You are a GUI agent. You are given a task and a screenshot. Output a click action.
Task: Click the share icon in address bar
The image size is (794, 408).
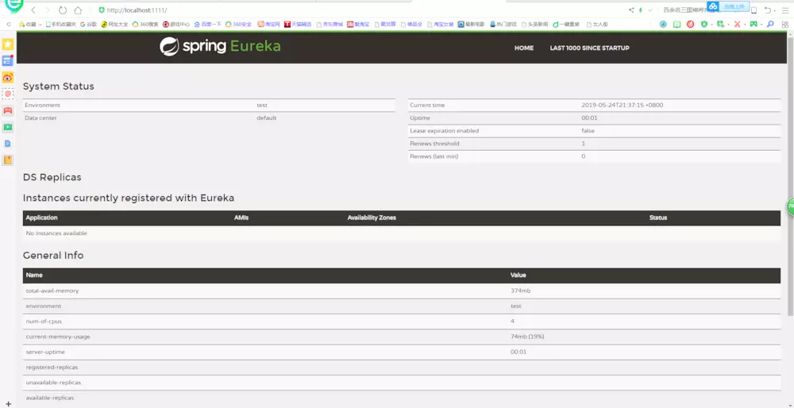tap(631, 10)
